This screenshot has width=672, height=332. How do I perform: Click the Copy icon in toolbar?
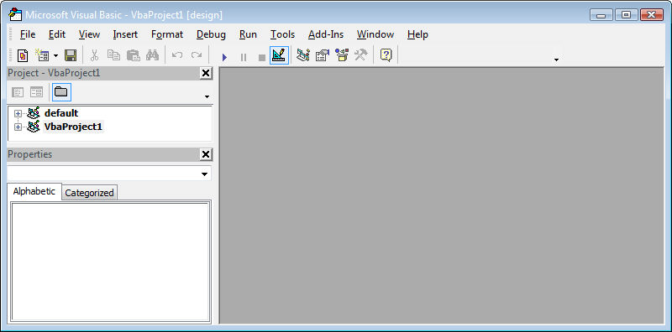[113, 55]
